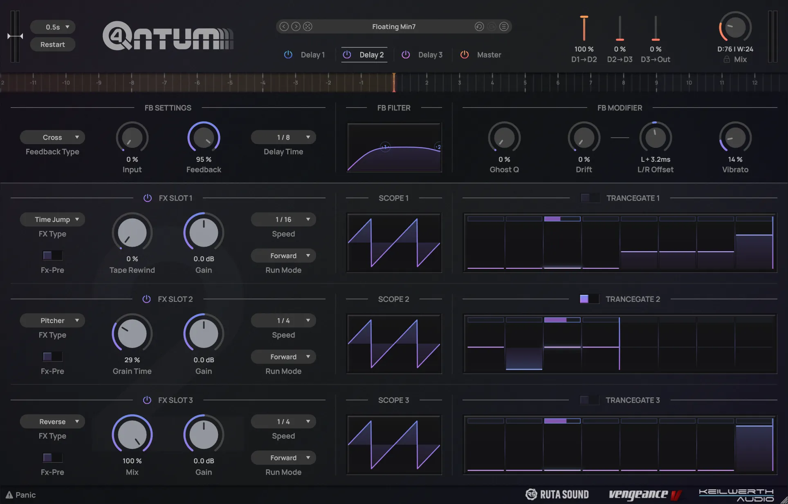Click the Restart button
The image size is (788, 504).
(x=53, y=45)
